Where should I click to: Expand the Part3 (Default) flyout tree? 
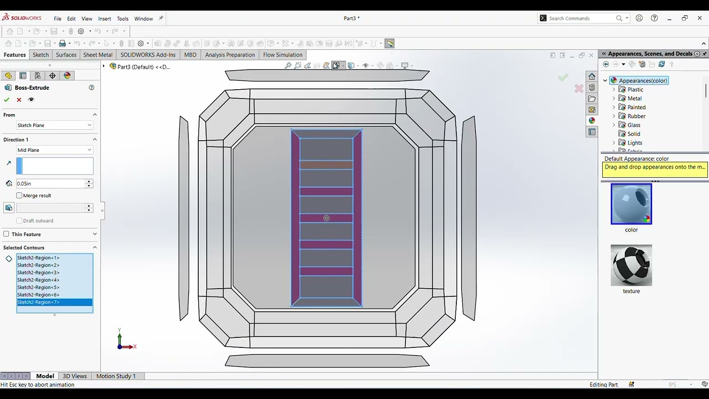[x=104, y=66]
